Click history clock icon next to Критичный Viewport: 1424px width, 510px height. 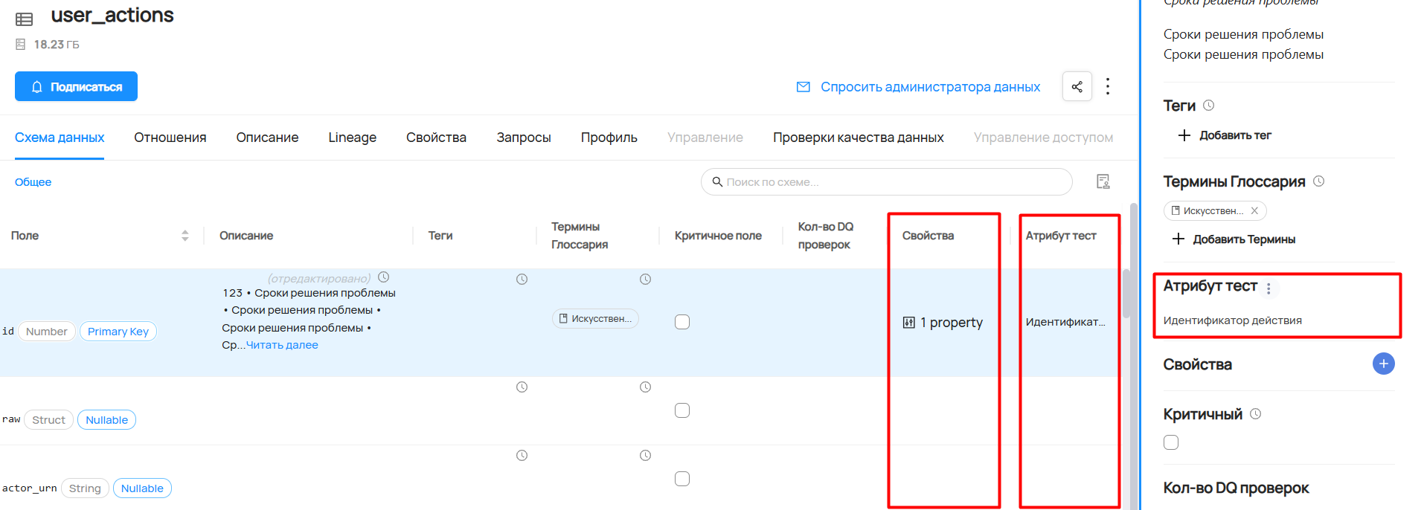(1256, 414)
